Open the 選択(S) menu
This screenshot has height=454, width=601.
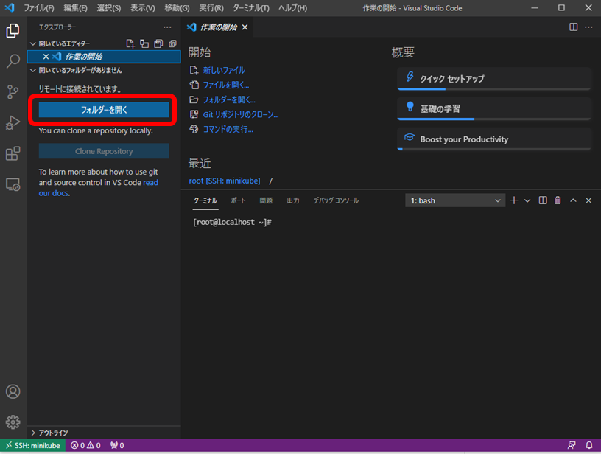108,8
